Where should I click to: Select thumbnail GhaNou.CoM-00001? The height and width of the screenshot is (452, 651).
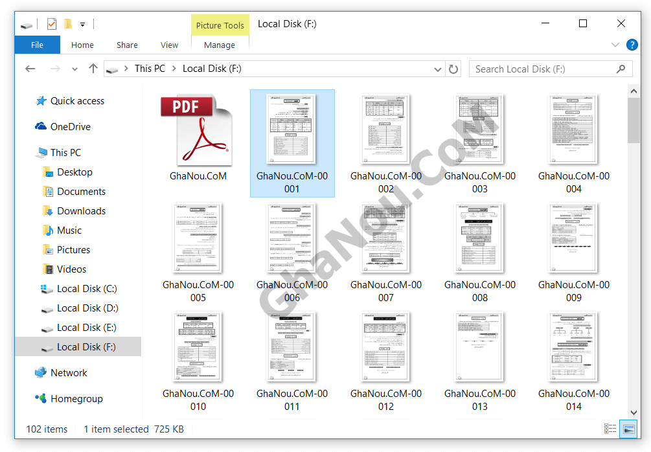(292, 143)
